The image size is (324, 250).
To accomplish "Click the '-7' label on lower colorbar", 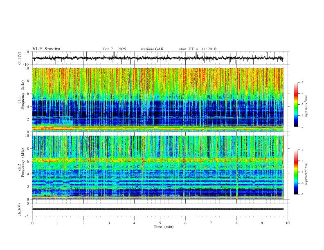I will point(301,194).
